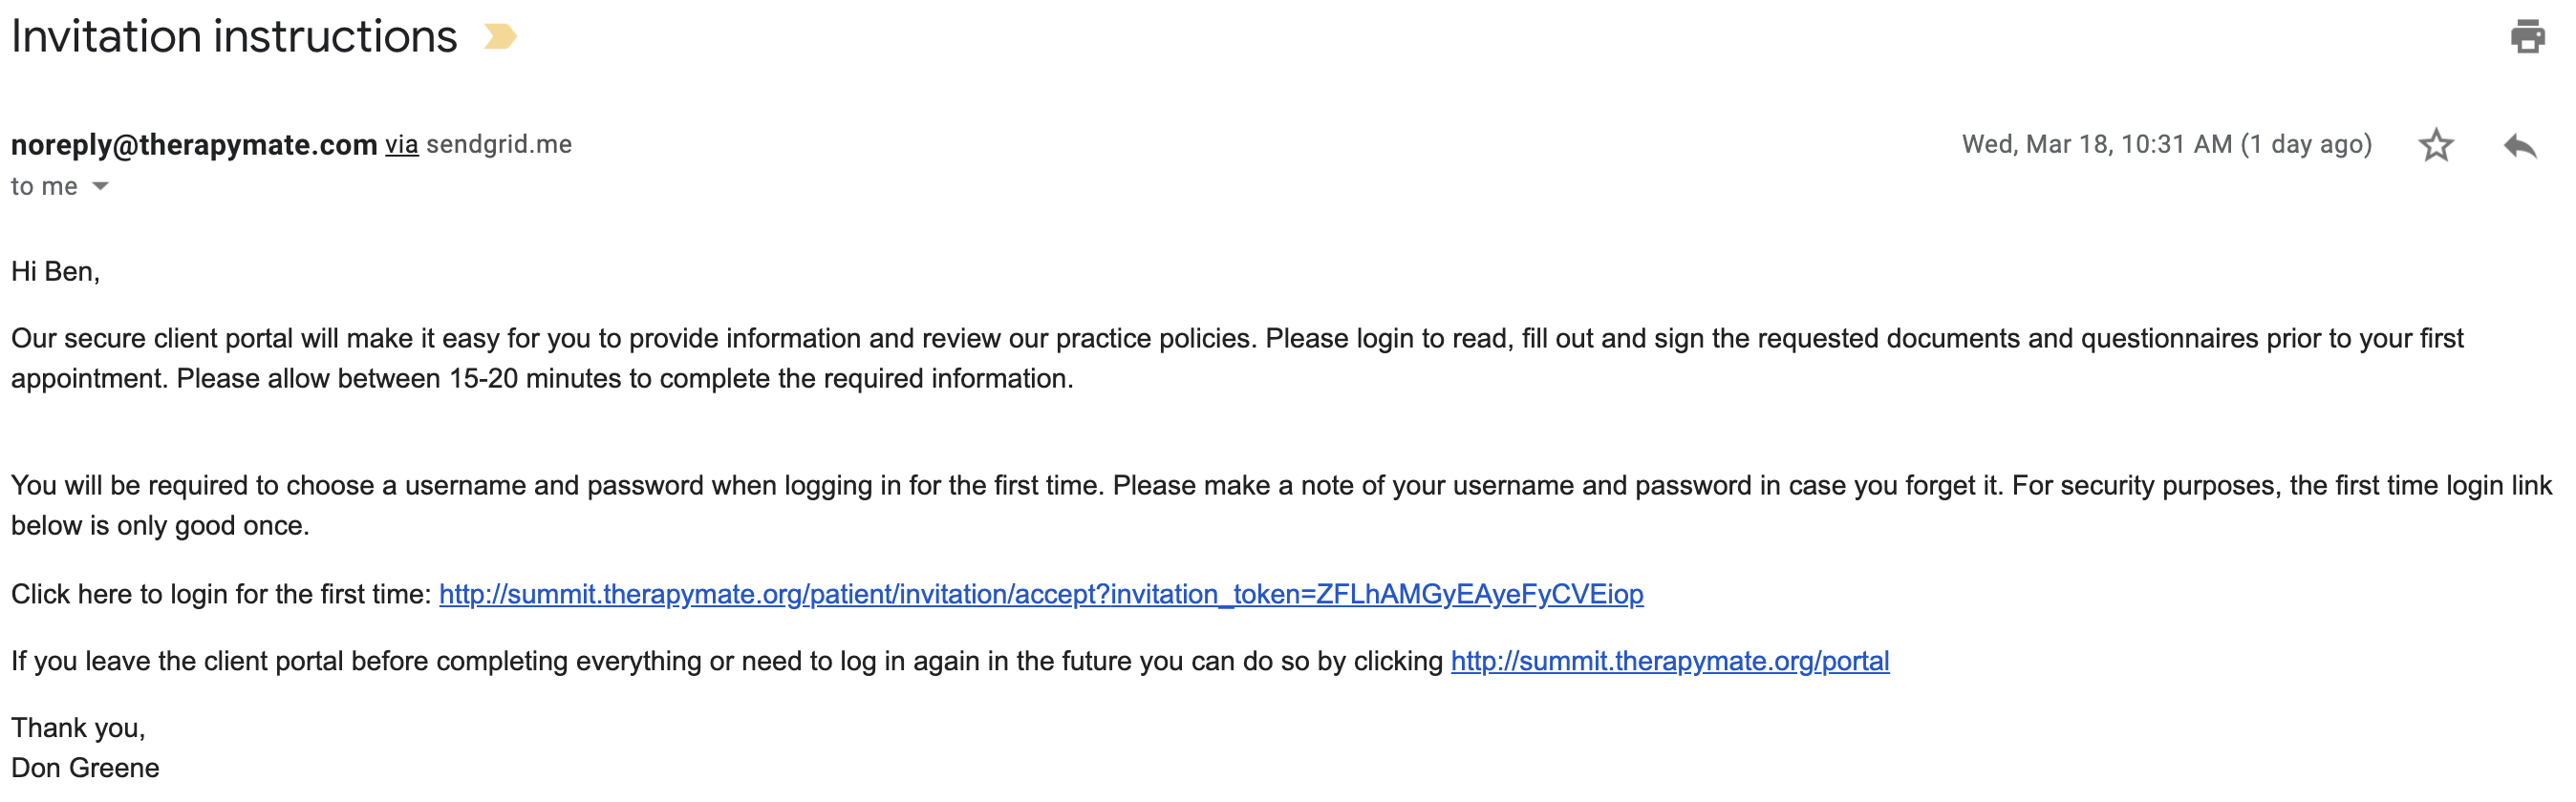This screenshot has width=2576, height=802.
Task: Open the summit.therapymate.org/portal link
Action: (1670, 662)
